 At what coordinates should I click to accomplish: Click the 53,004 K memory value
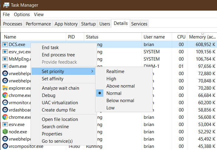pos(207,125)
